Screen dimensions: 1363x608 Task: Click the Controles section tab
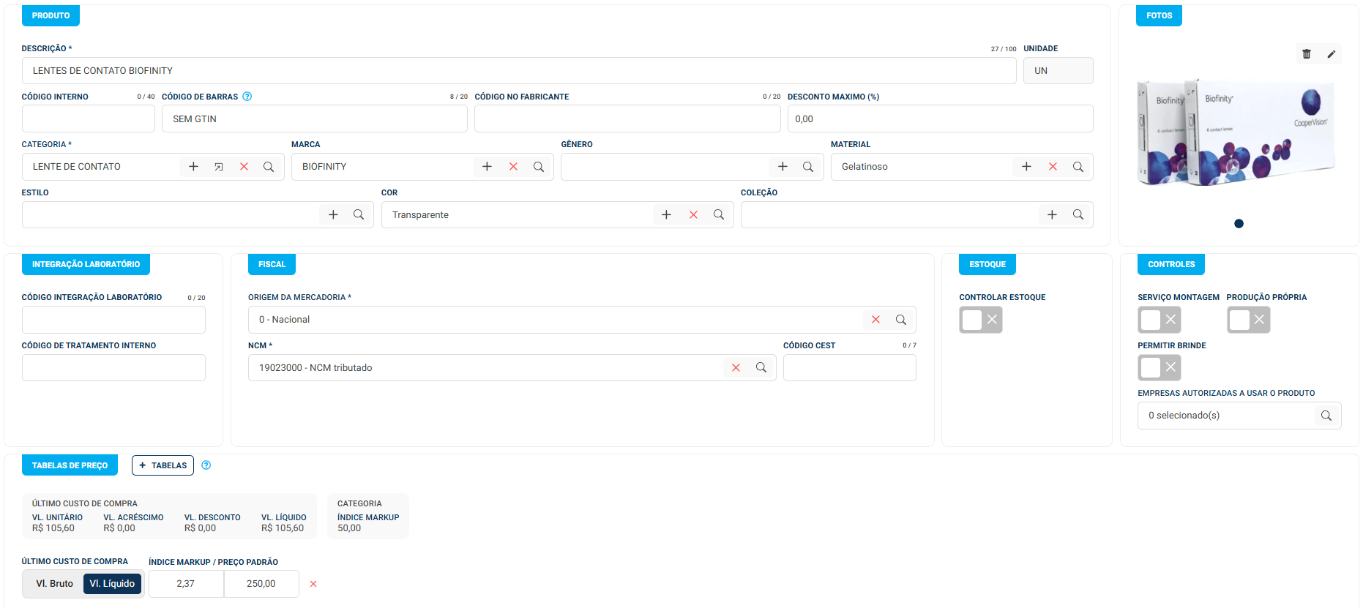click(x=1171, y=264)
